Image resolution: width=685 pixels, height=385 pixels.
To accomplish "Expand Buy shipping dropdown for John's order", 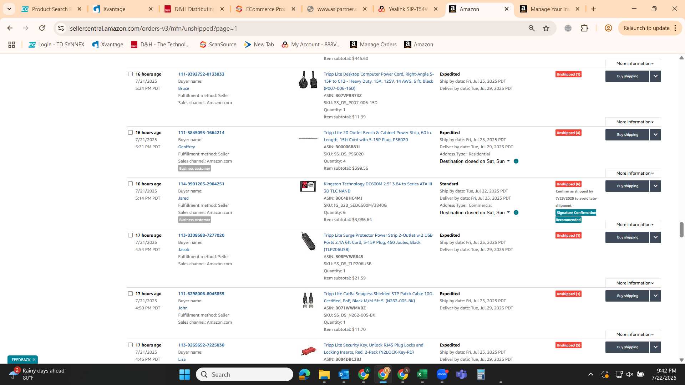I will (x=655, y=296).
